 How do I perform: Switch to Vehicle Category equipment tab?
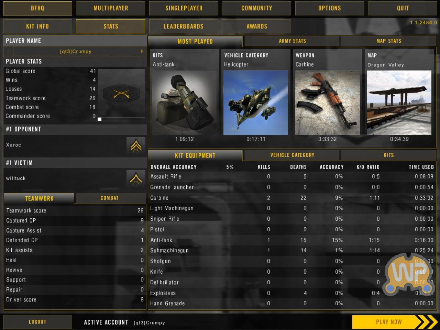[292, 155]
